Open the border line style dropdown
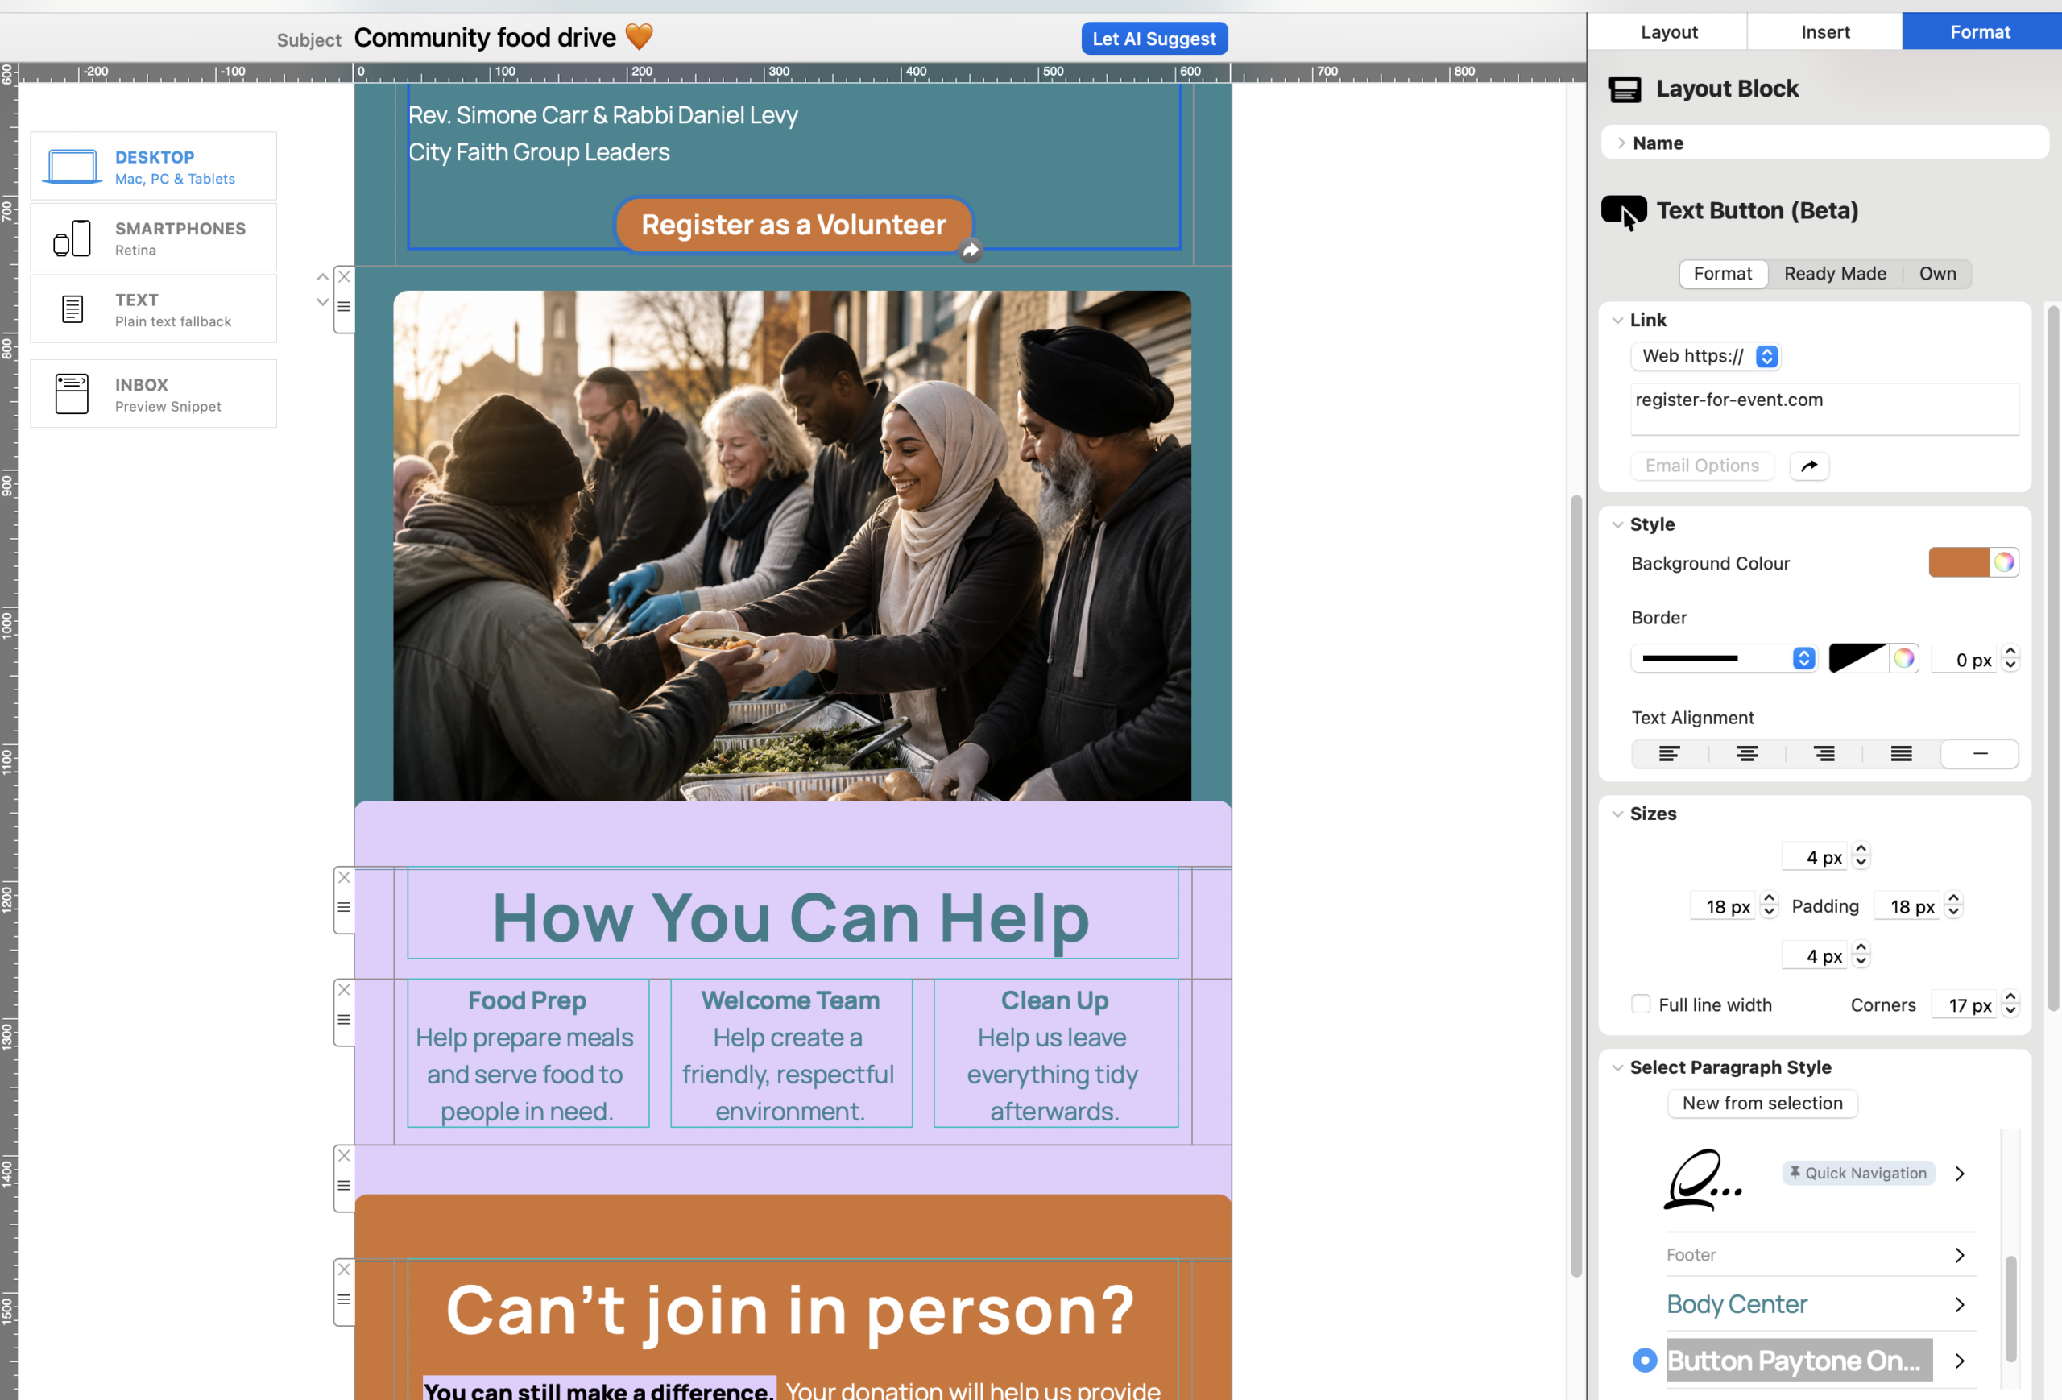Viewport: 2062px width, 1400px height. [x=1724, y=658]
